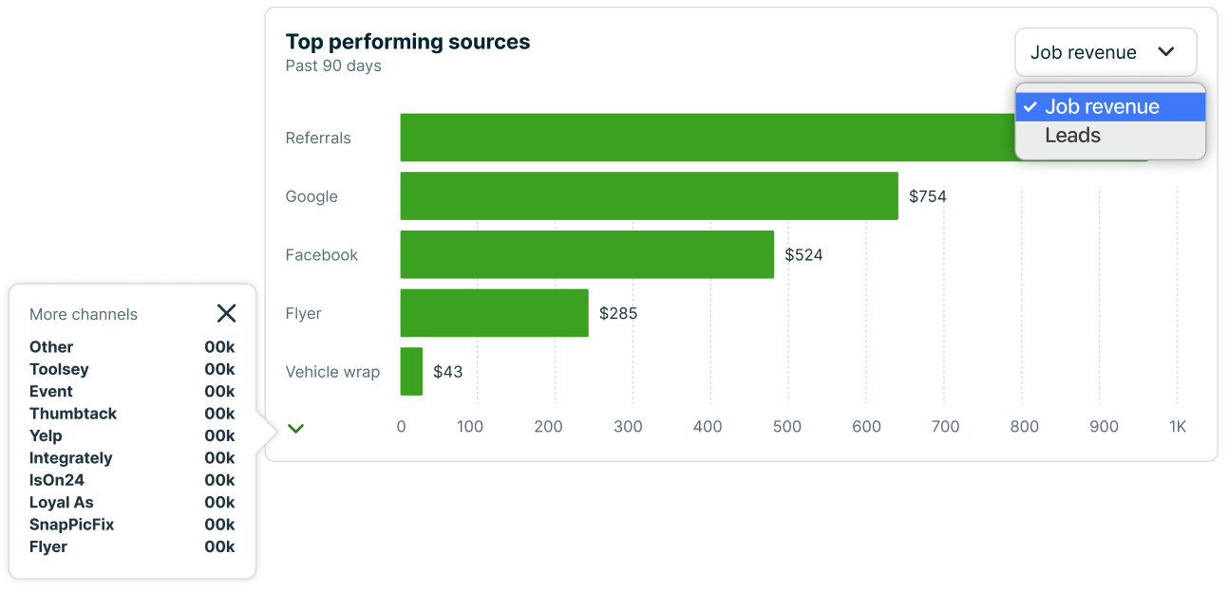
Task: Select Yelp channel entry
Action: pos(46,435)
